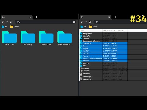This screenshot has width=147, height=110.
Task: Click Torrents date 06.01.2021 cell
Action: pos(110,61)
